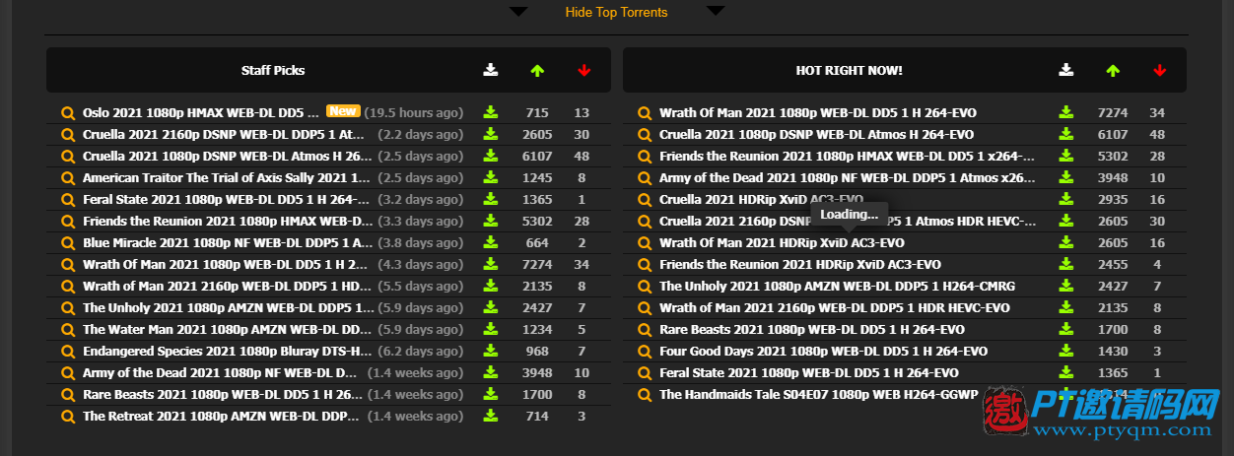Open HOT Friends the Reunion 1080p HMAX link

coord(848,156)
